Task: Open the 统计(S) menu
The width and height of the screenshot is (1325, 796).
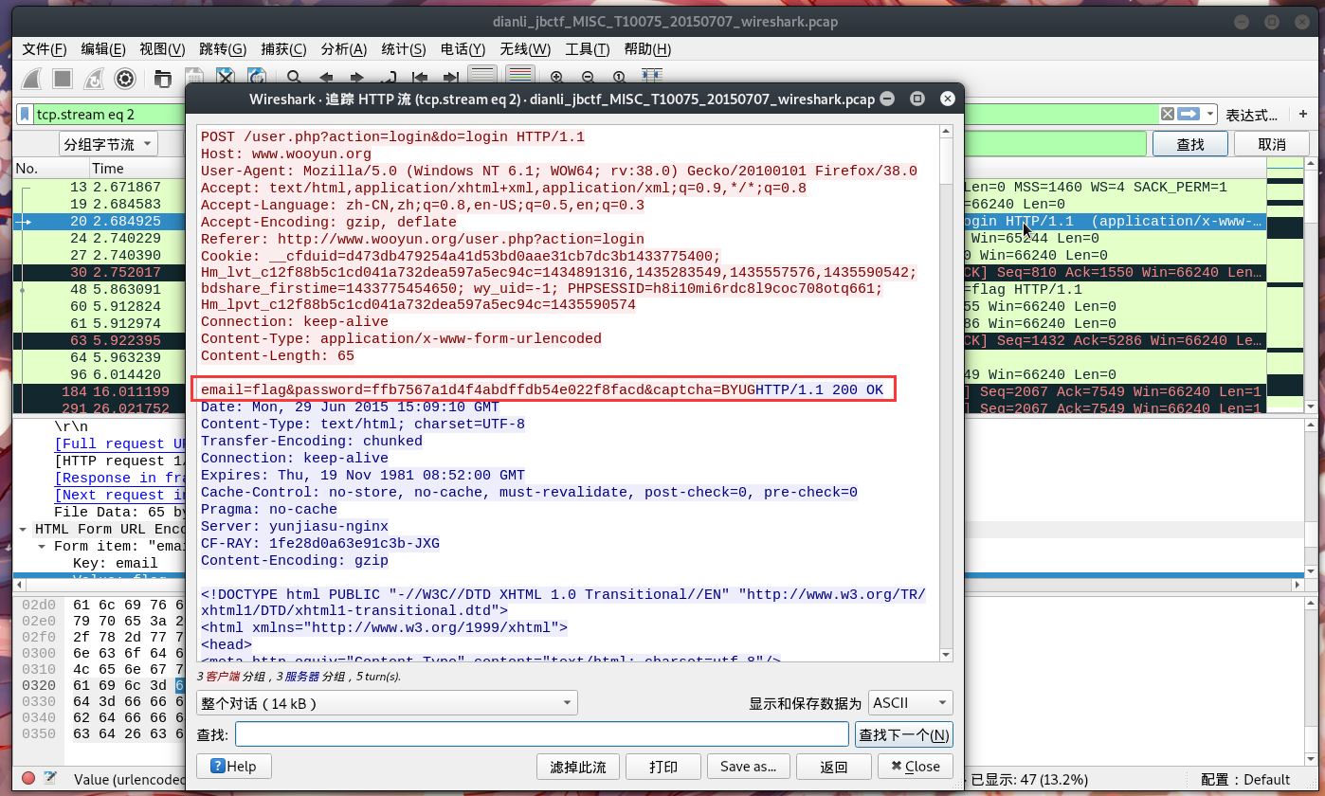Action: pyautogui.click(x=405, y=49)
